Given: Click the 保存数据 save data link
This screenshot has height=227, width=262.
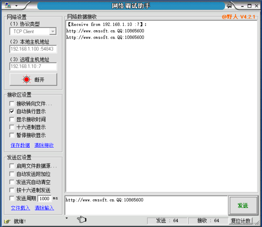Looking at the screenshot, I should pos(20,145).
